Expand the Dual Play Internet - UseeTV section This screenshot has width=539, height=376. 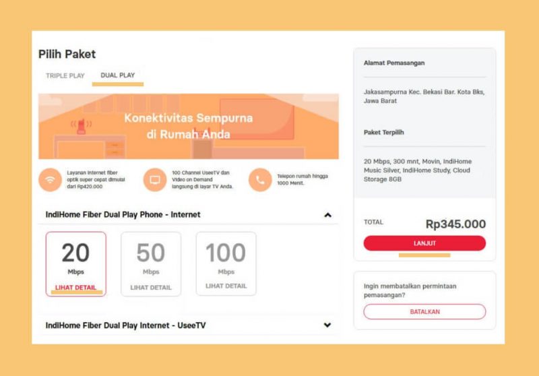(x=327, y=325)
